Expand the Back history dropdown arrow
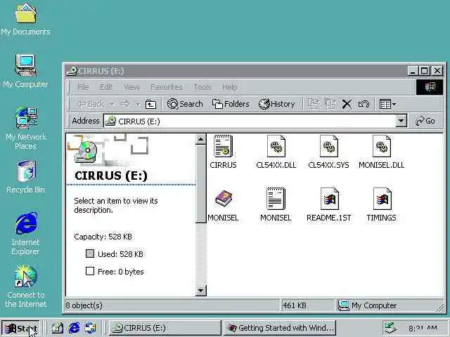450x337 pixels. (112, 104)
